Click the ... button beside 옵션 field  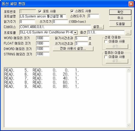point(128,33)
